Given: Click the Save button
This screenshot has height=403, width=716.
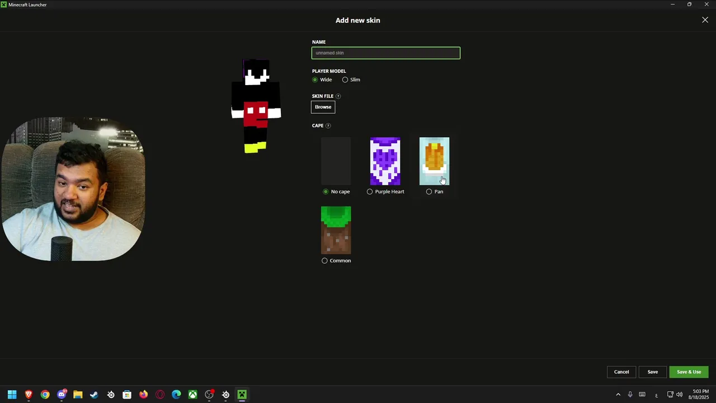Looking at the screenshot, I should (653, 372).
